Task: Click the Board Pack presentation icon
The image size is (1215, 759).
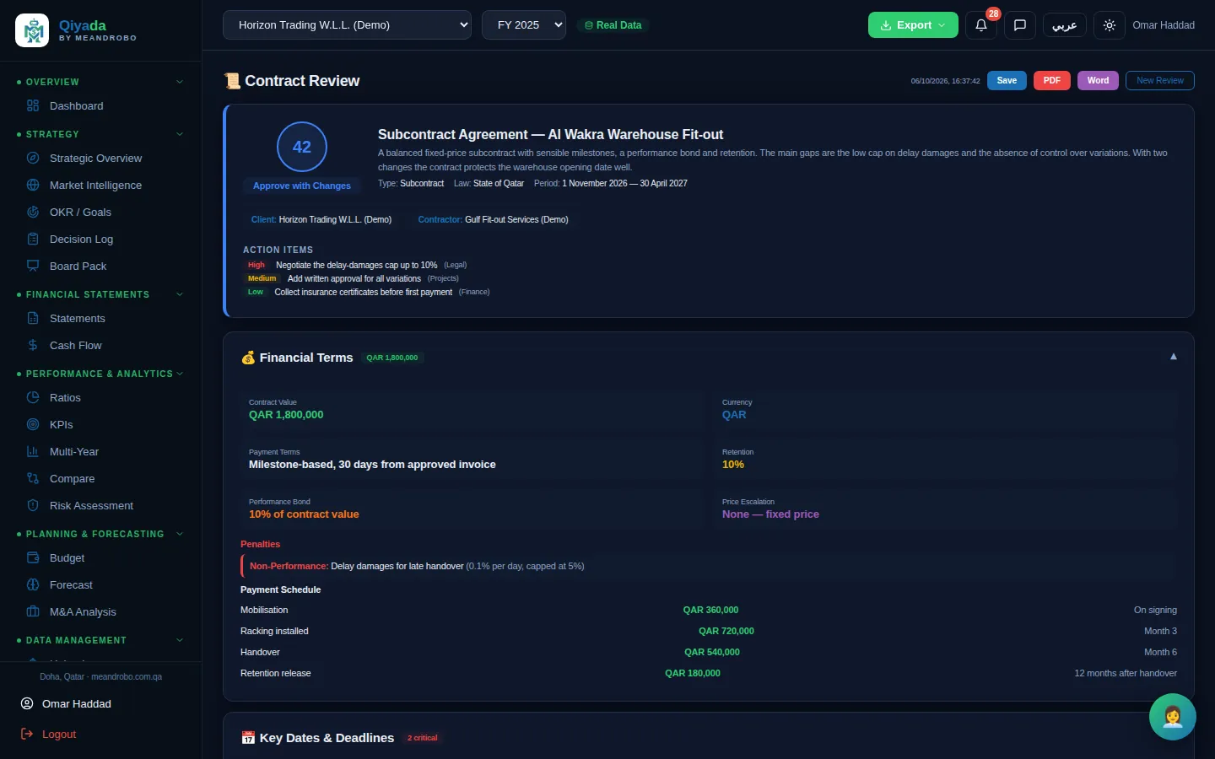Action: click(x=33, y=266)
